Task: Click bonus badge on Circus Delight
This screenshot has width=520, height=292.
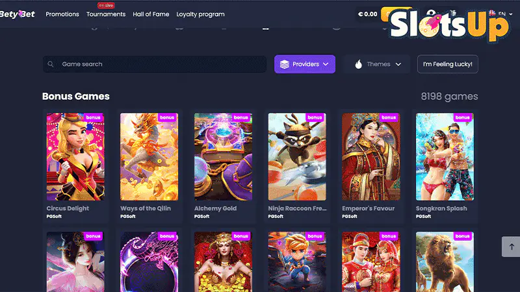Action: (93, 117)
